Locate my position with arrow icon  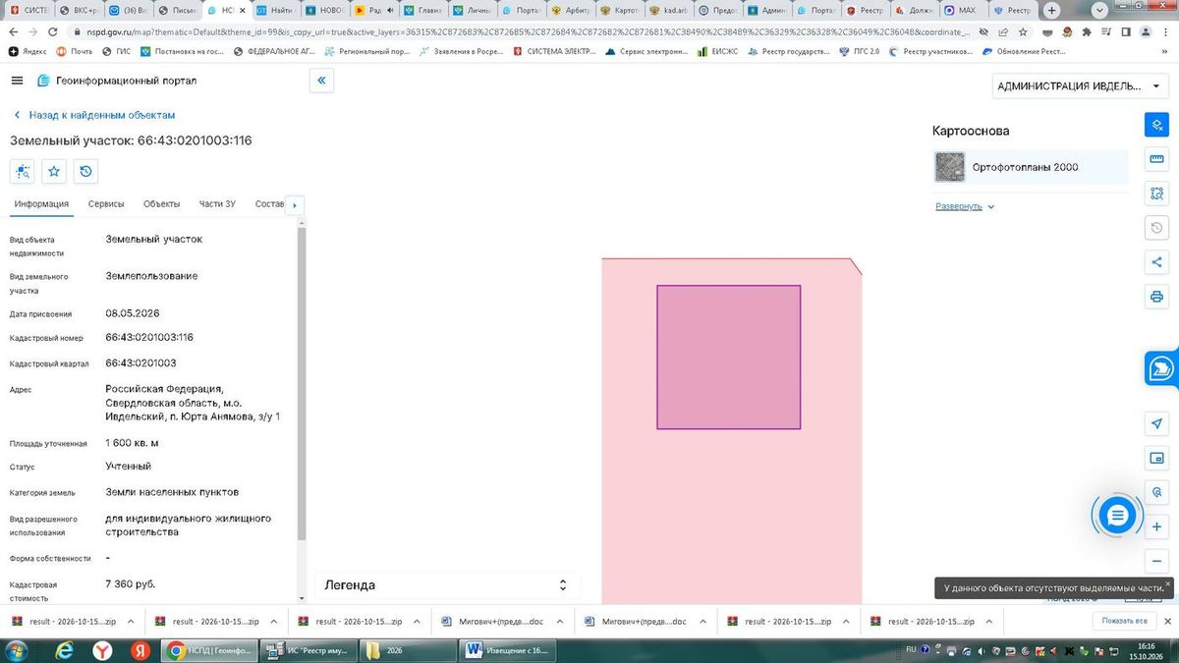click(x=1156, y=424)
